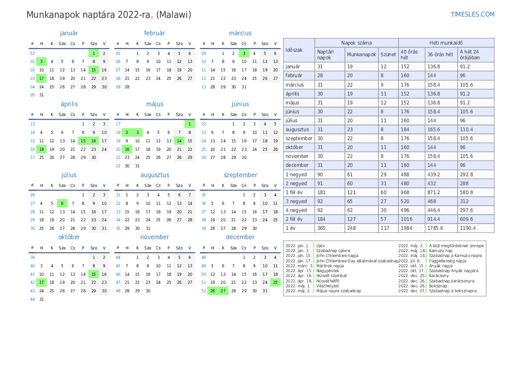Click the page title Munkanapok naptára 2022-ra
This screenshot has width=521, height=369.
(109, 15)
